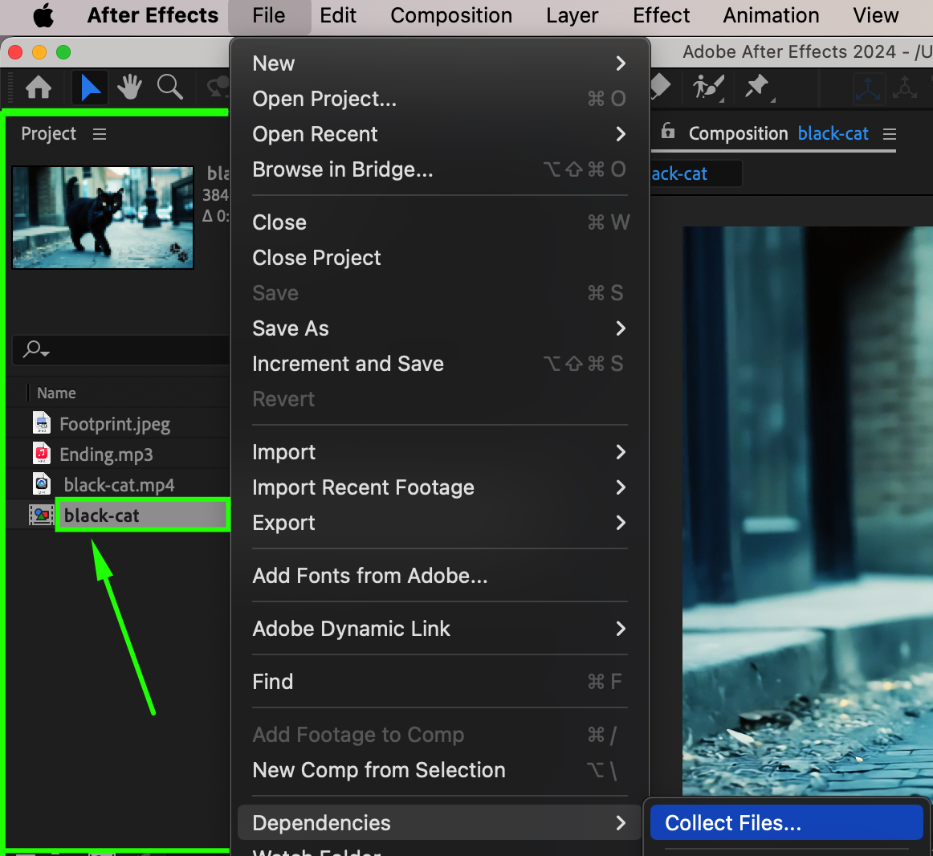Choose Browse in Bridge

click(440, 169)
